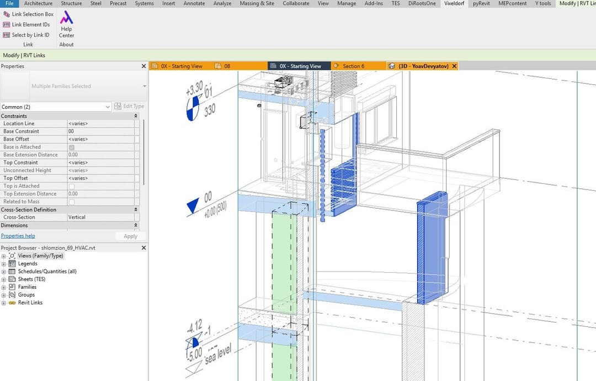
Task: Click the level 00 triangle marker
Action: tap(193, 206)
